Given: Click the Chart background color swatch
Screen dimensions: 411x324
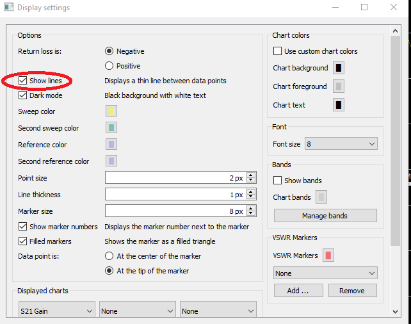Looking at the screenshot, I should click(x=339, y=68).
